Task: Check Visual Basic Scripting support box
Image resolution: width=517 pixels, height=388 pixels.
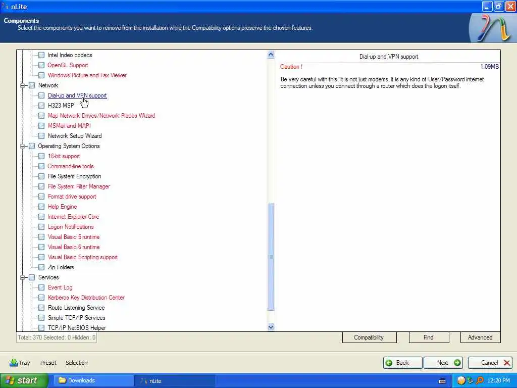Action: pos(41,257)
